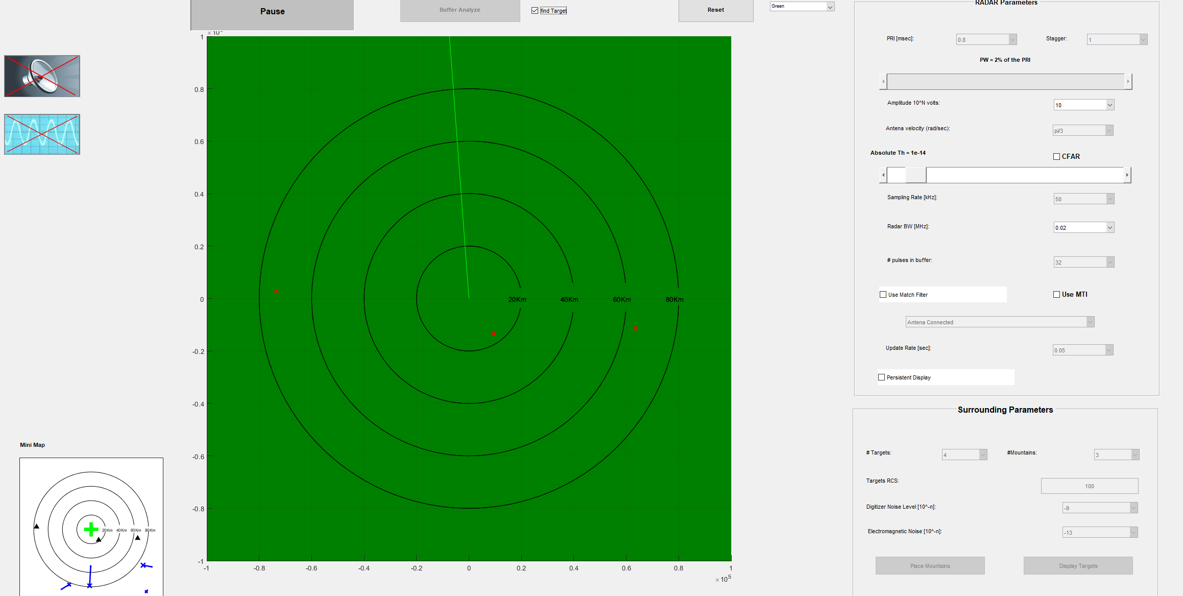Click the leftmost red target marker
This screenshot has width=1183, height=596.
[x=276, y=291]
